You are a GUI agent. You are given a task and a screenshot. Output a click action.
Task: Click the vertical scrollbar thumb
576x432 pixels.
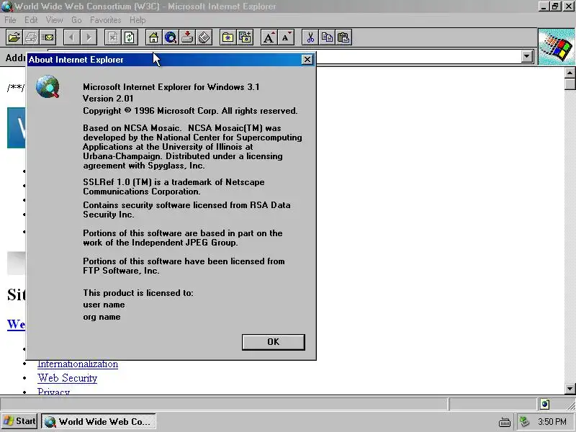point(570,84)
